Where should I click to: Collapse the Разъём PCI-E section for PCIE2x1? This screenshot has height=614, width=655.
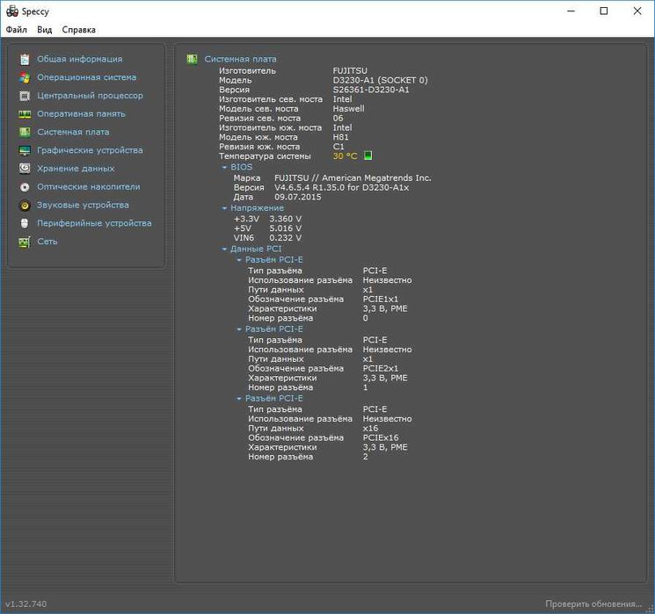tap(239, 329)
